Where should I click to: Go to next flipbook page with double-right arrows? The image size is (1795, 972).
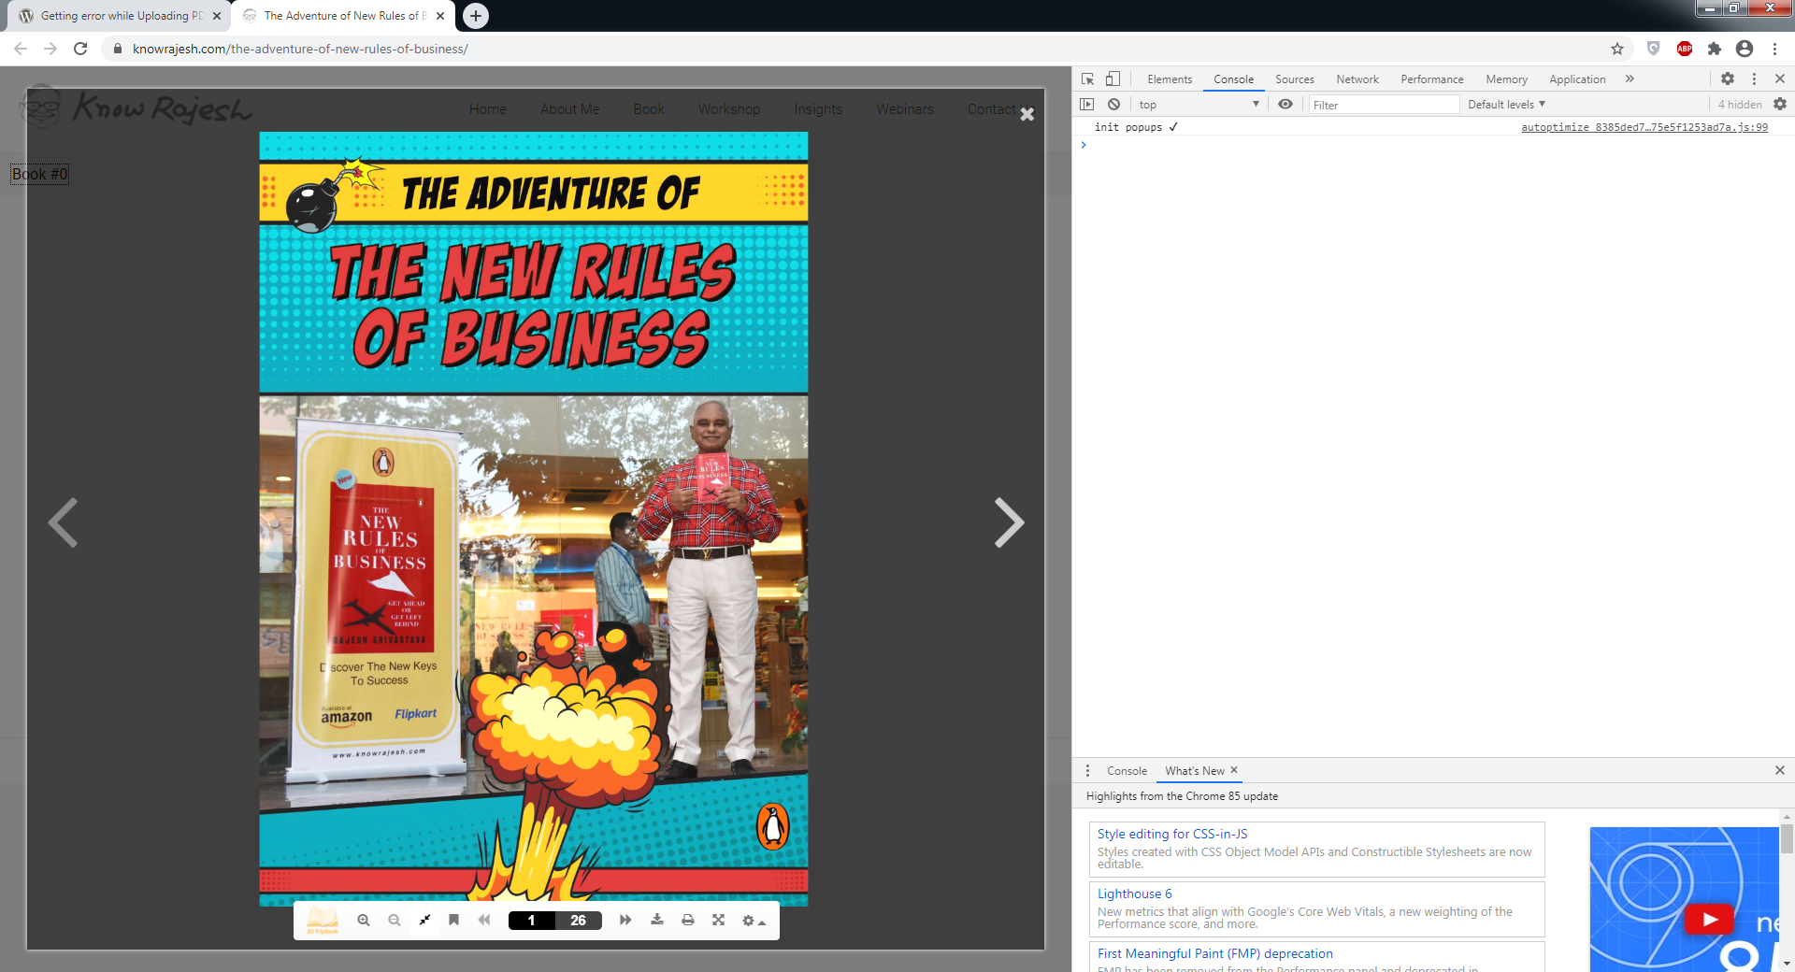625,921
